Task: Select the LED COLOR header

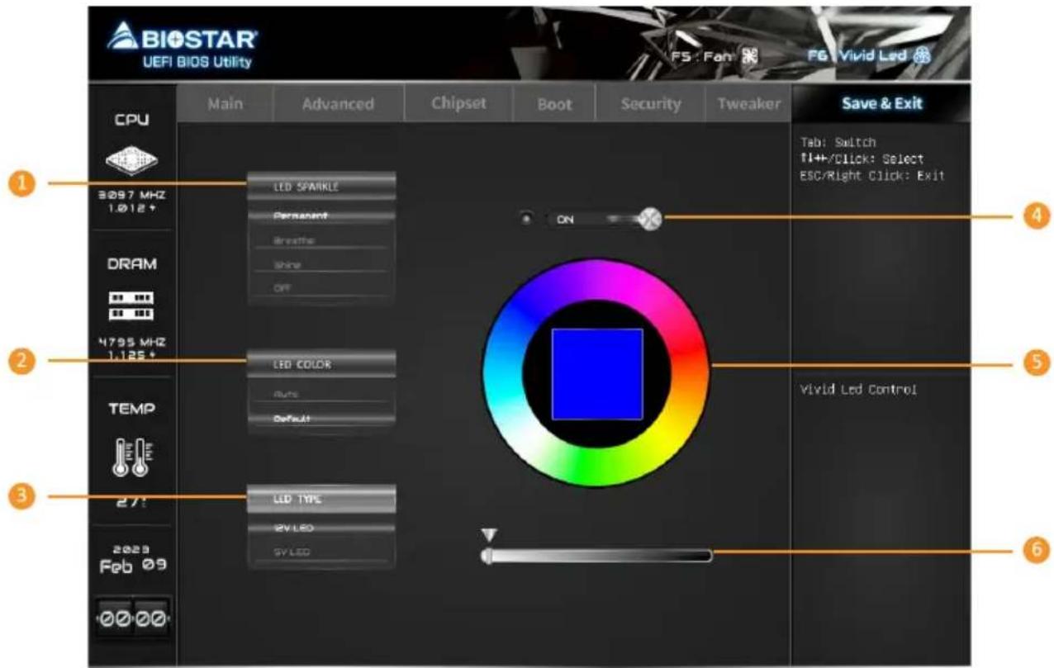Action: tap(322, 364)
